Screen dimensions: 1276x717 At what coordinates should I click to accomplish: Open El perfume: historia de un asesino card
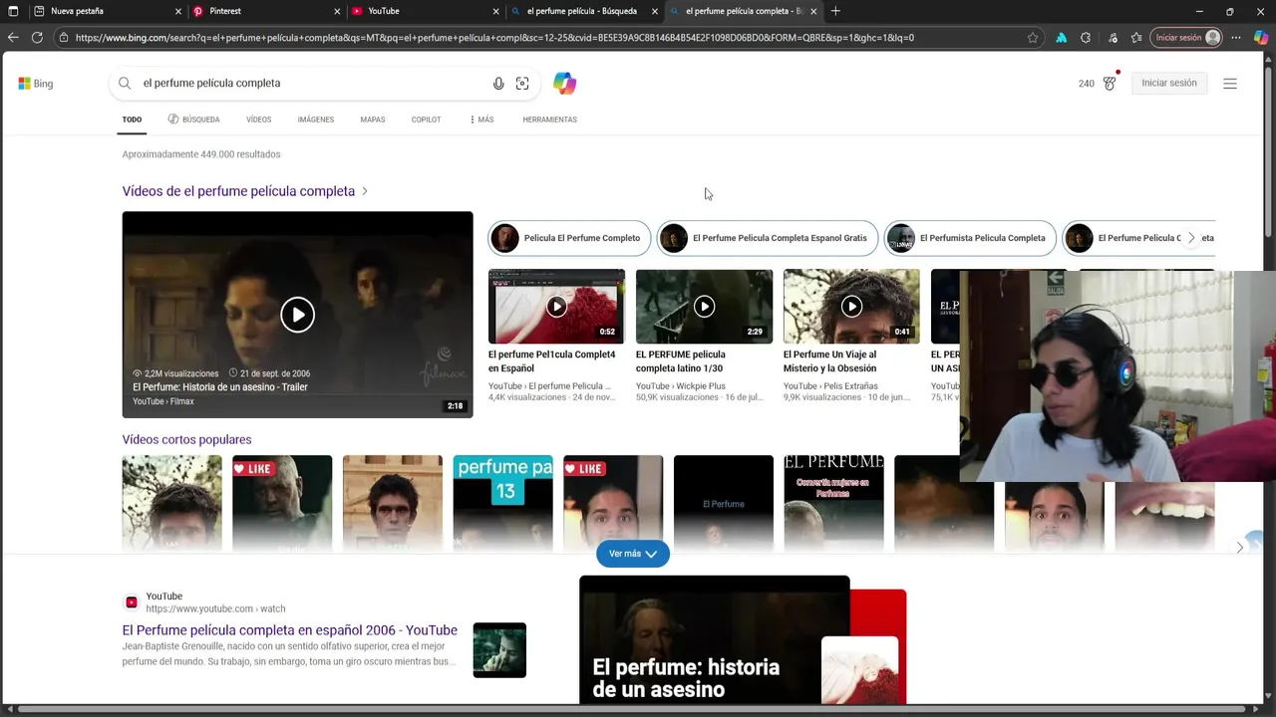click(x=743, y=640)
